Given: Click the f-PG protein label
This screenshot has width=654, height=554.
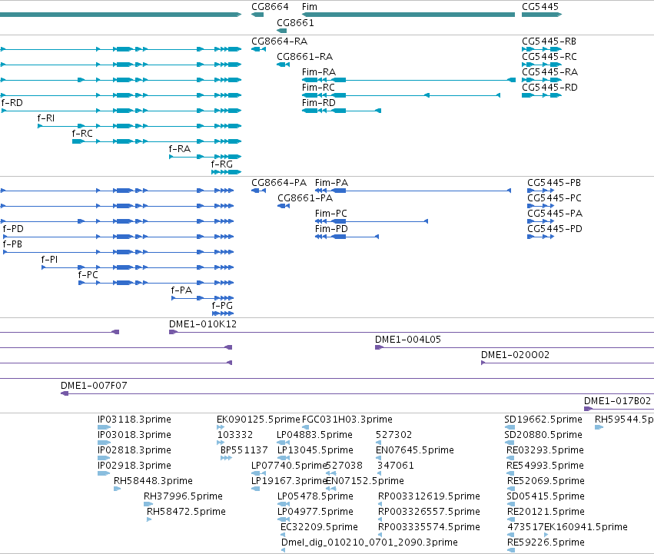Looking at the screenshot, I should coord(222,307).
